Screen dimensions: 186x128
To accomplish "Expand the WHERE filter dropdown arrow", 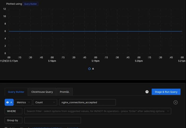I will [x=168, y=111].
